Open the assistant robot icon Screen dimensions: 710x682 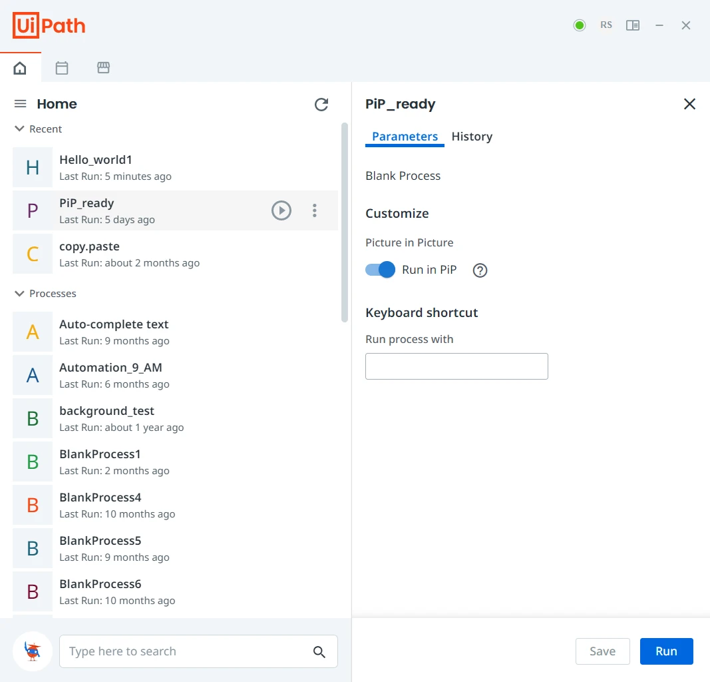pos(33,651)
